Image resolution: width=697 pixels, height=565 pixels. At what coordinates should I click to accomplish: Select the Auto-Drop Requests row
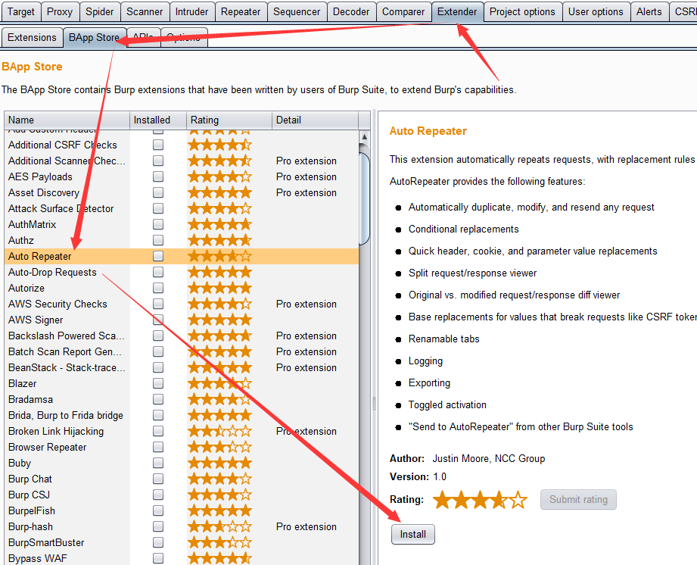(182, 272)
